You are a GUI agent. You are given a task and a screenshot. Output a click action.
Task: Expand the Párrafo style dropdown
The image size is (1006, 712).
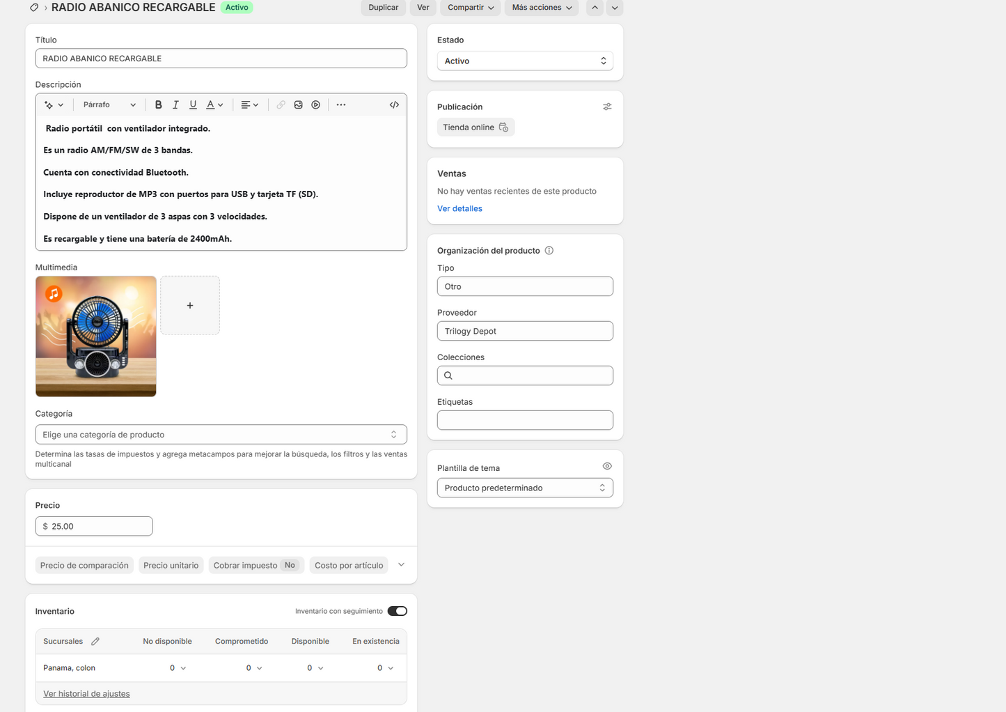tap(109, 105)
